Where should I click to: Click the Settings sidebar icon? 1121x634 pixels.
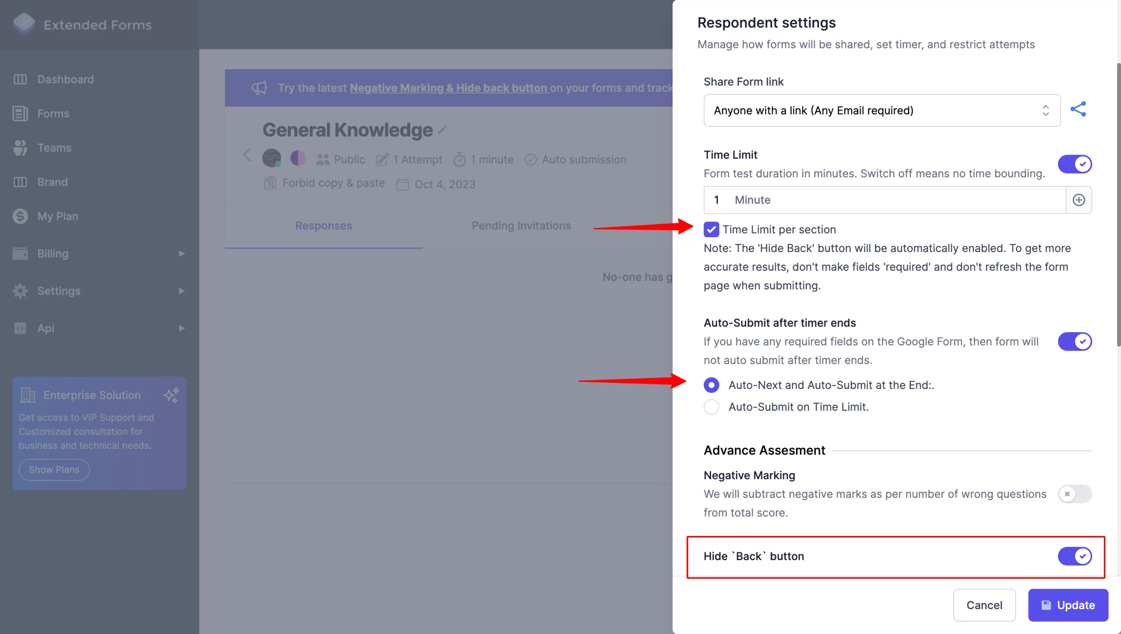coord(20,291)
